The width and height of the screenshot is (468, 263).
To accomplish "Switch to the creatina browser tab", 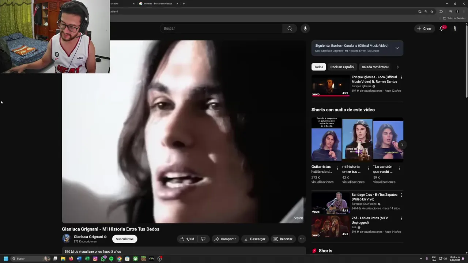I will 121,4.
